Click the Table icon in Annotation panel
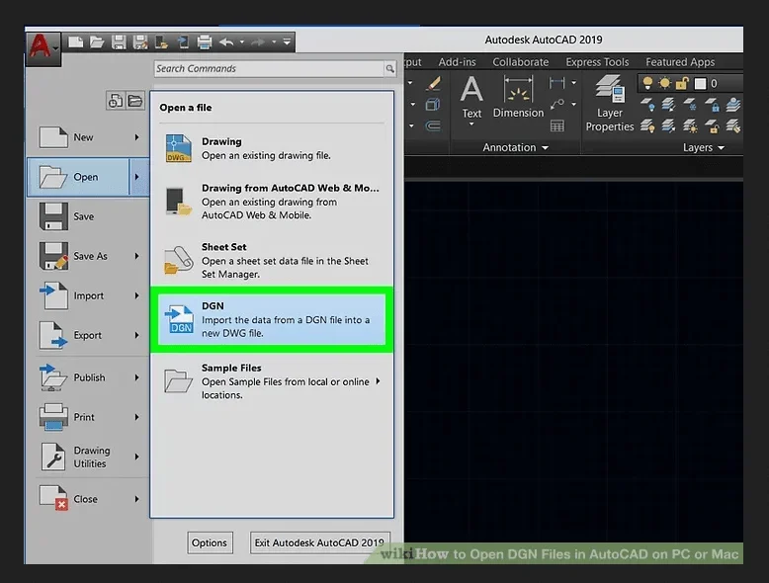 pyautogui.click(x=557, y=126)
